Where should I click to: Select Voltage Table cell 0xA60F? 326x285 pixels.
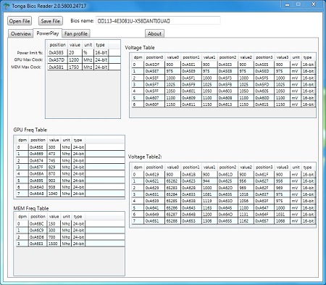154,104
